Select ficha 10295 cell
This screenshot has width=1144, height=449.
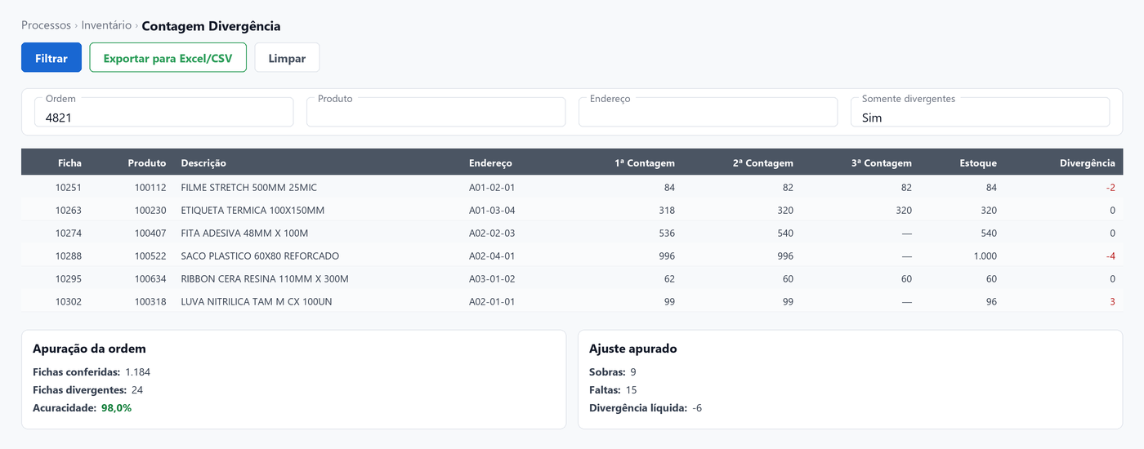click(69, 278)
